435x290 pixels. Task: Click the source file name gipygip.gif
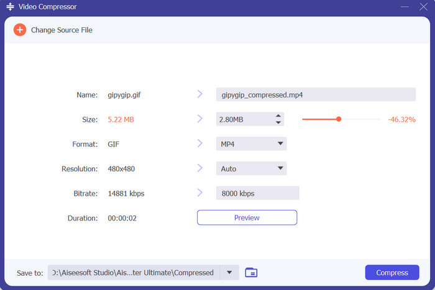coord(124,95)
